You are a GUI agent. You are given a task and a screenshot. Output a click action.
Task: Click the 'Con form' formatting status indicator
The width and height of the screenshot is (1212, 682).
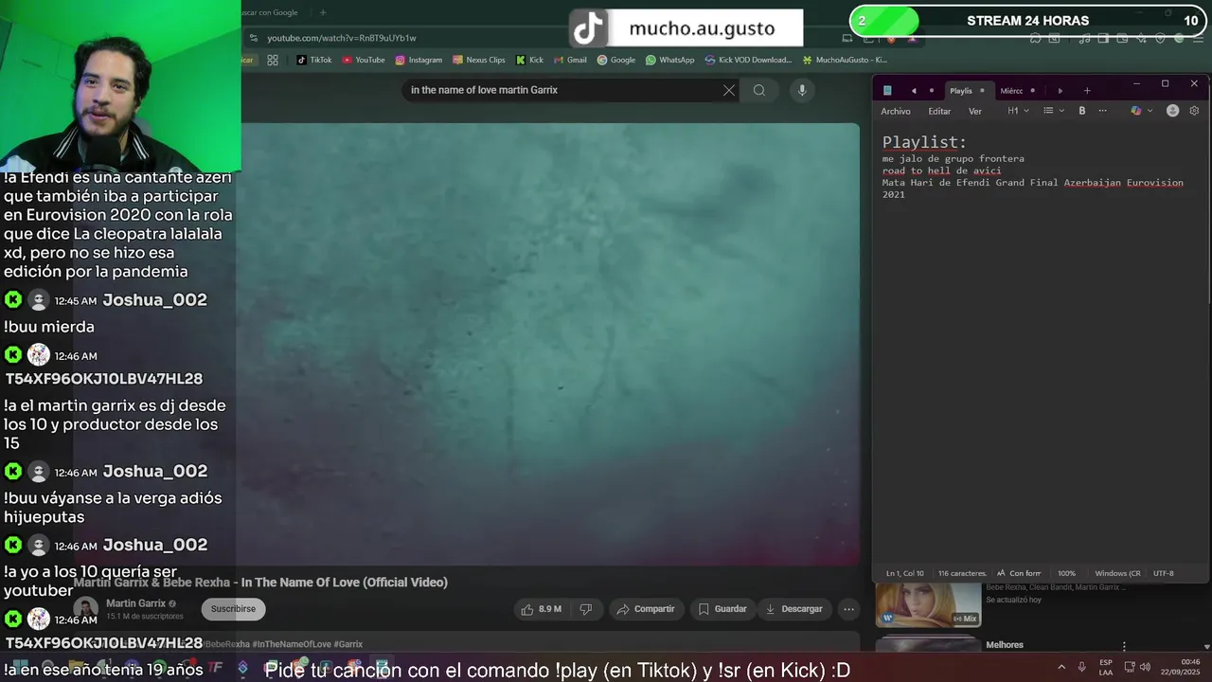(1019, 573)
